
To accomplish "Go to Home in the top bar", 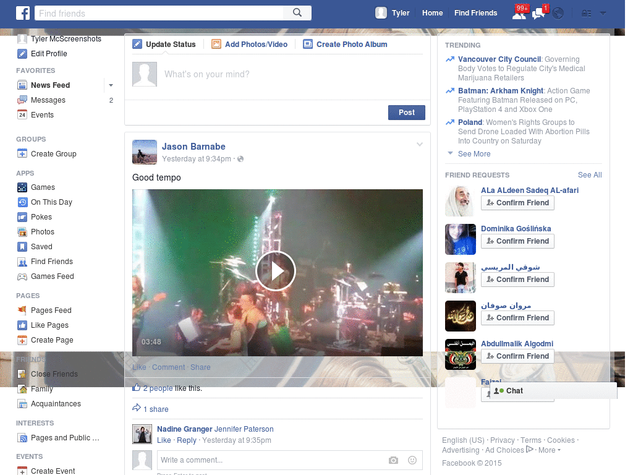I will (x=432, y=13).
